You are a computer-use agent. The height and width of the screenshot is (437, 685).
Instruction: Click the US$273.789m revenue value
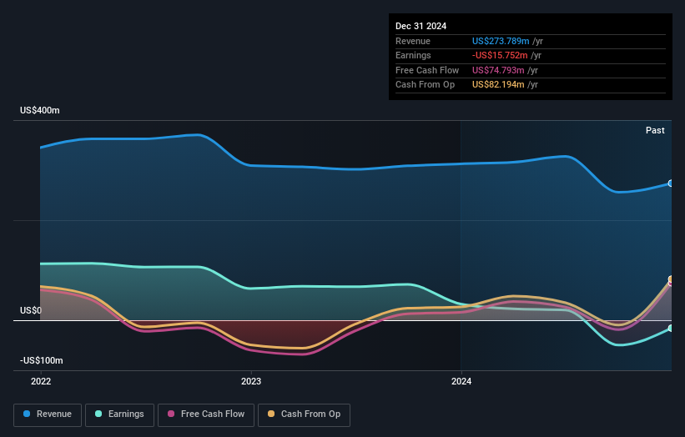(x=501, y=41)
